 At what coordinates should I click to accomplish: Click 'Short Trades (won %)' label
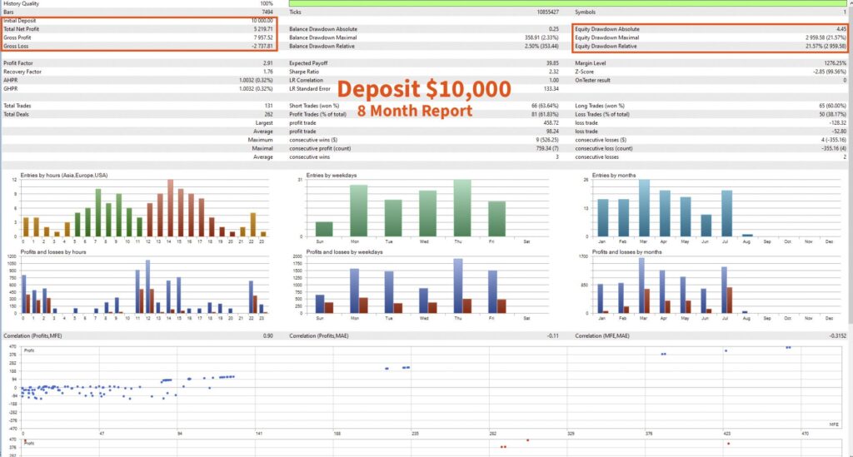[314, 106]
